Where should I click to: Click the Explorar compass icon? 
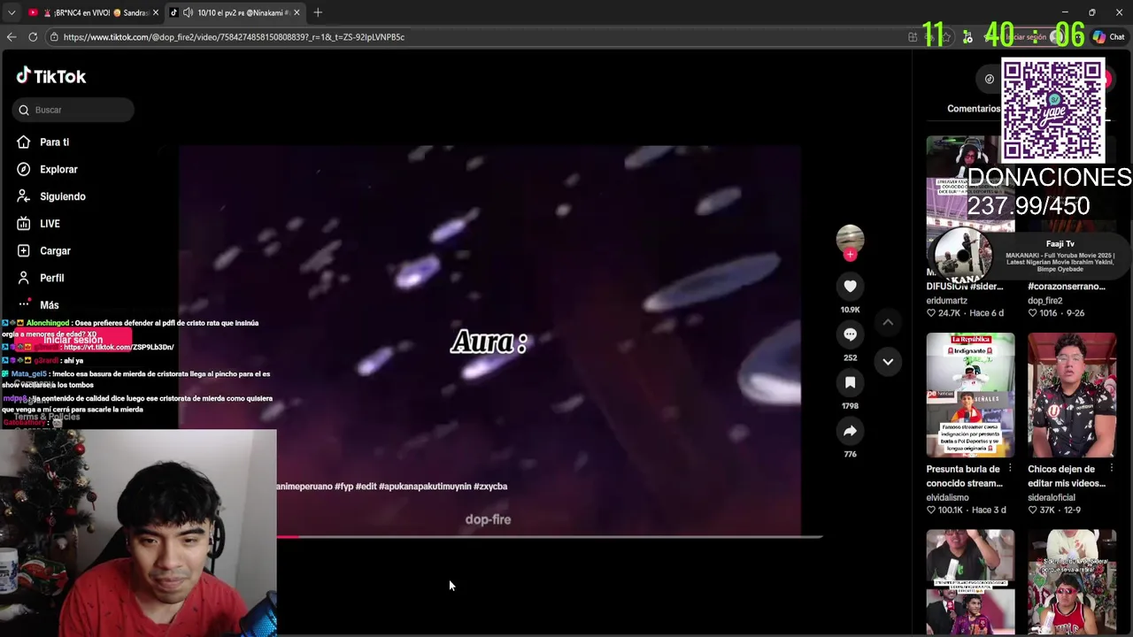(24, 169)
